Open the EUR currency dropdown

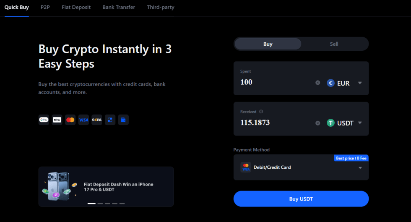tap(344, 83)
